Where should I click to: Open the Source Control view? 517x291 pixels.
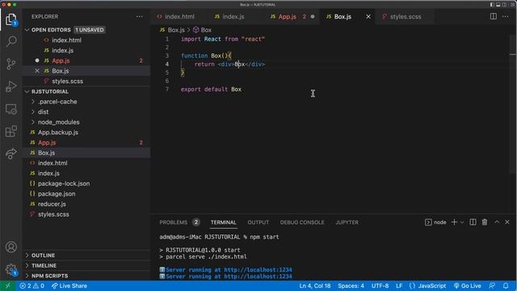pos(11,64)
